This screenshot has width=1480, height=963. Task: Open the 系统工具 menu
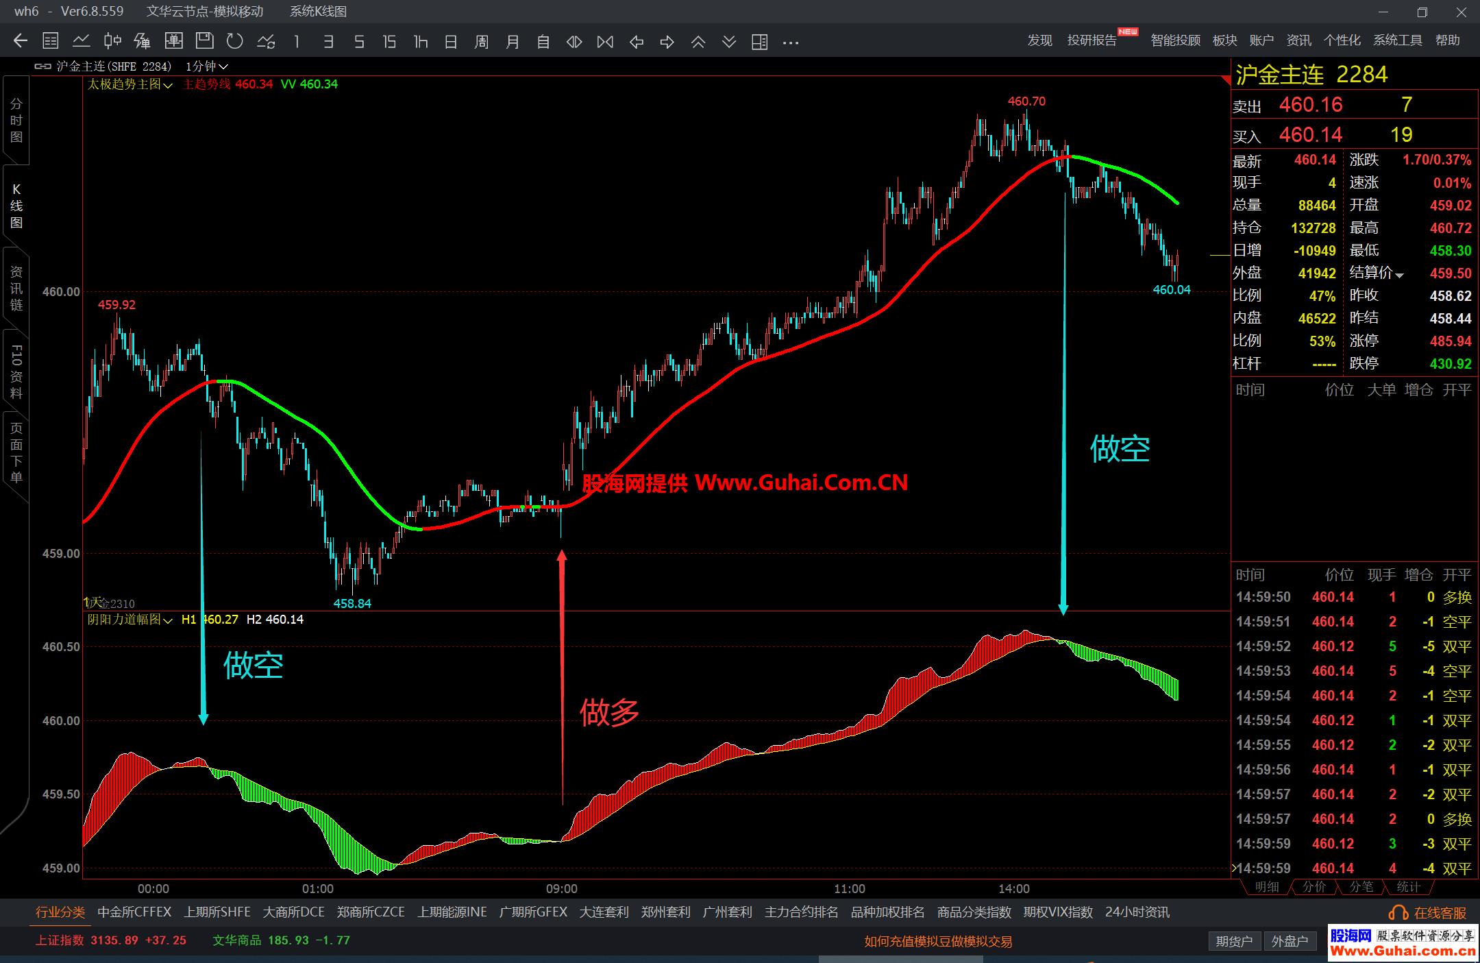1397,40
